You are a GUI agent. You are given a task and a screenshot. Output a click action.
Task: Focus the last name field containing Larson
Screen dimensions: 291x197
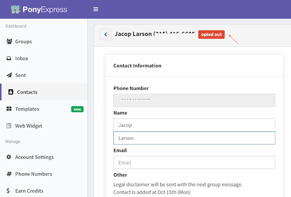click(x=194, y=138)
